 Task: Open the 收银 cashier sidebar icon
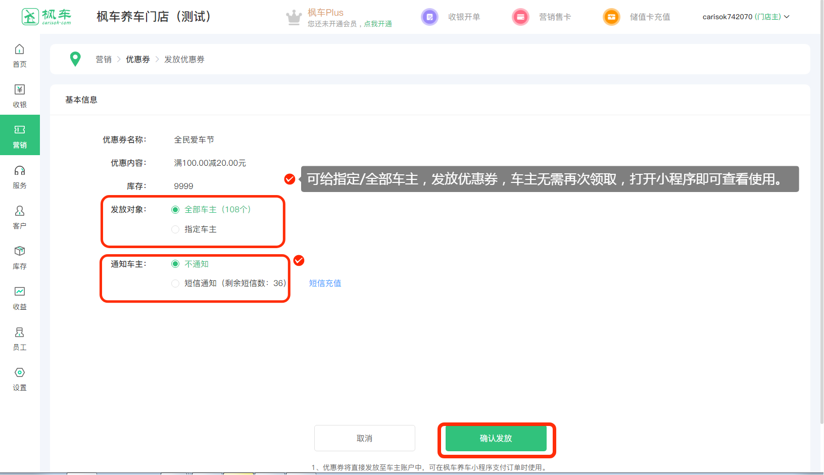pos(20,90)
